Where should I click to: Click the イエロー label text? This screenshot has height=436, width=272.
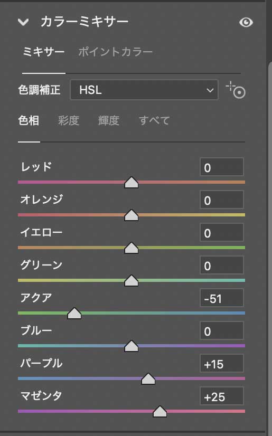tap(41, 232)
